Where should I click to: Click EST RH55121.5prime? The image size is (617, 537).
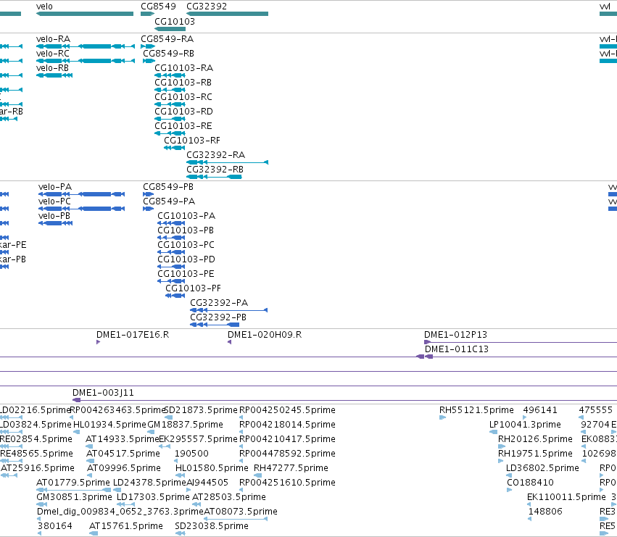point(443,417)
